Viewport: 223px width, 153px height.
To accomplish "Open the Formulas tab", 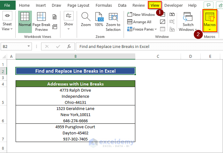I will [104, 5].
